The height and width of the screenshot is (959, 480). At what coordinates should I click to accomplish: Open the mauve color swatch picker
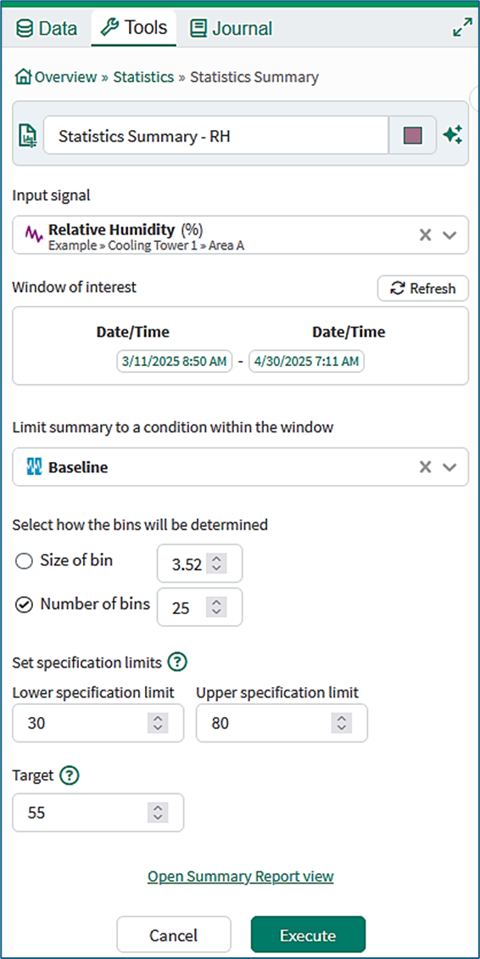413,135
